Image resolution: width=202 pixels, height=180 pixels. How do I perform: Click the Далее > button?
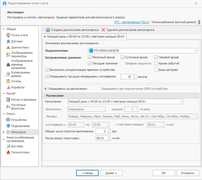click(111, 173)
